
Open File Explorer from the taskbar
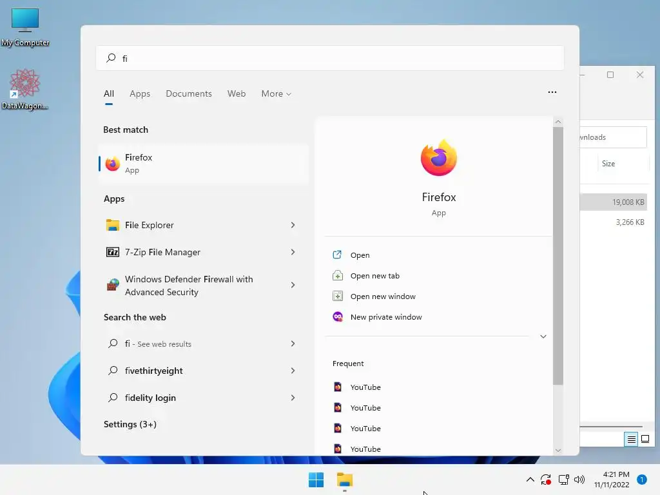pos(345,480)
